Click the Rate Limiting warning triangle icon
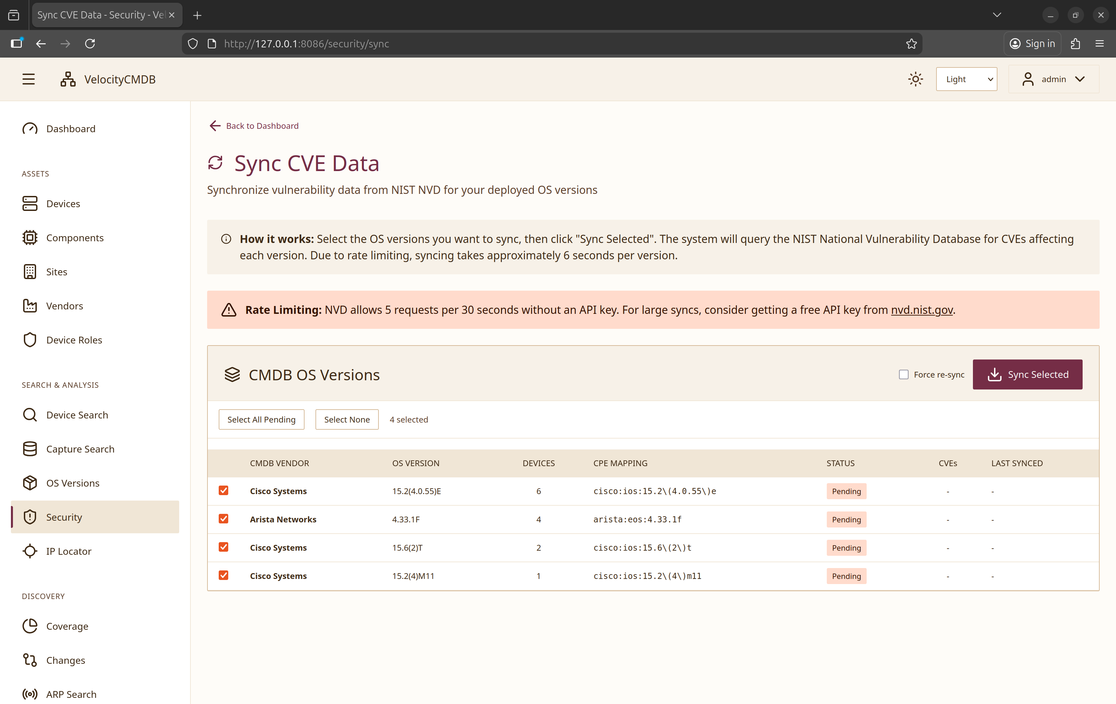Image resolution: width=1116 pixels, height=704 pixels. coord(229,310)
